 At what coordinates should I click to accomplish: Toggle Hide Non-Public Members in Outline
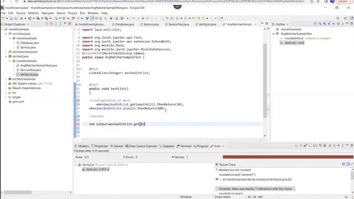click(334, 24)
